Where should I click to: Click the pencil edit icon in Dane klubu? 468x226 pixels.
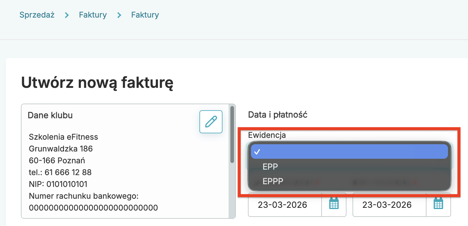coord(211,122)
